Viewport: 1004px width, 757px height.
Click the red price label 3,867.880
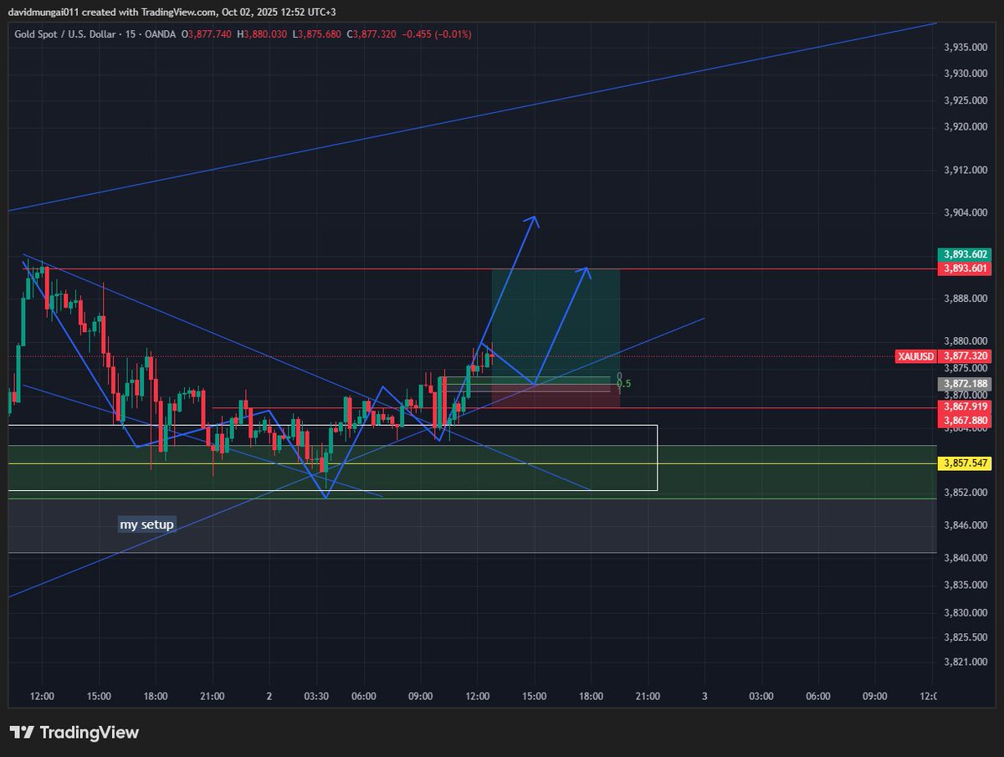point(965,420)
